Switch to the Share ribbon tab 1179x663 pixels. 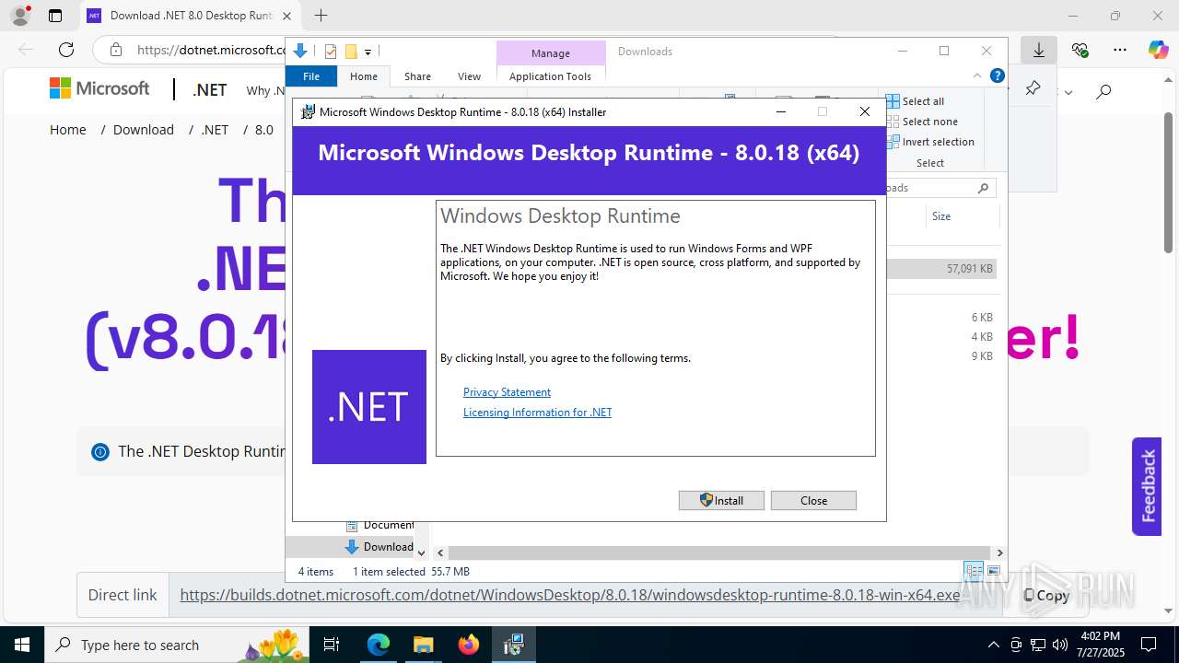click(417, 76)
